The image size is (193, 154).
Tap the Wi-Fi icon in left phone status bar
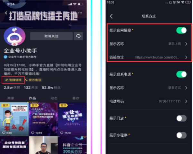tap(75, 4)
